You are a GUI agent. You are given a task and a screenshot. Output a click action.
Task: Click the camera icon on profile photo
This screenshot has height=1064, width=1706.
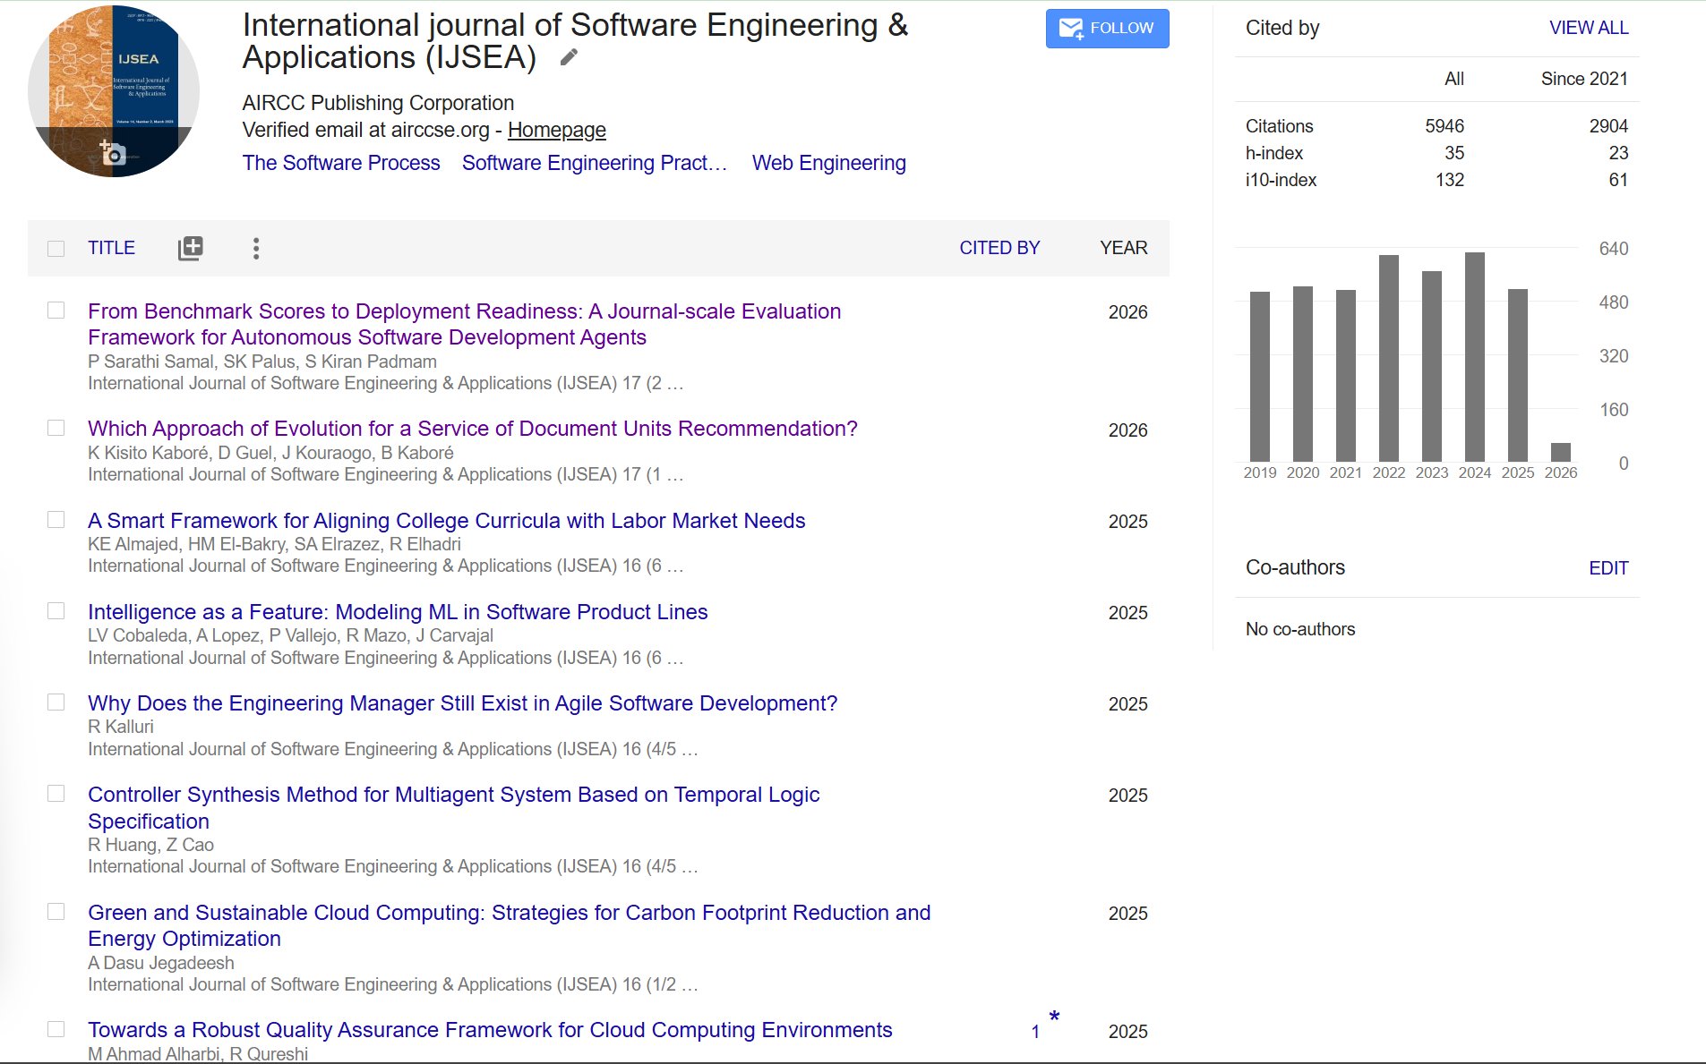(x=113, y=153)
